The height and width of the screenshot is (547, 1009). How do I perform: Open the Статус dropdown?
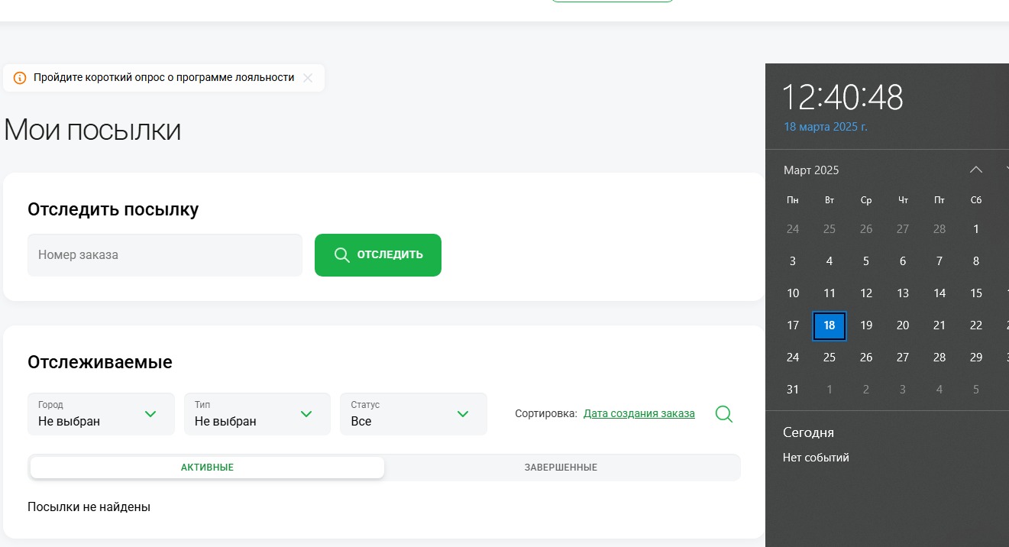413,414
